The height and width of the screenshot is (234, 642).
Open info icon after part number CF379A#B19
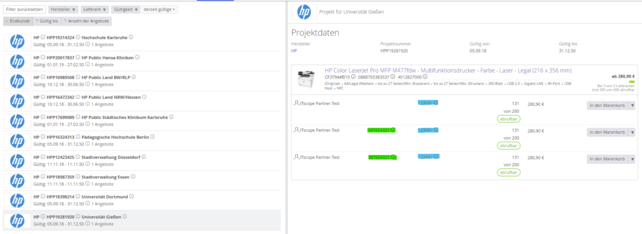[x=354, y=76]
